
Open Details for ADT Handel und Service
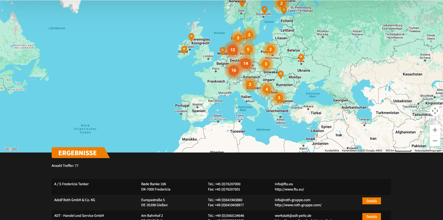371,217
